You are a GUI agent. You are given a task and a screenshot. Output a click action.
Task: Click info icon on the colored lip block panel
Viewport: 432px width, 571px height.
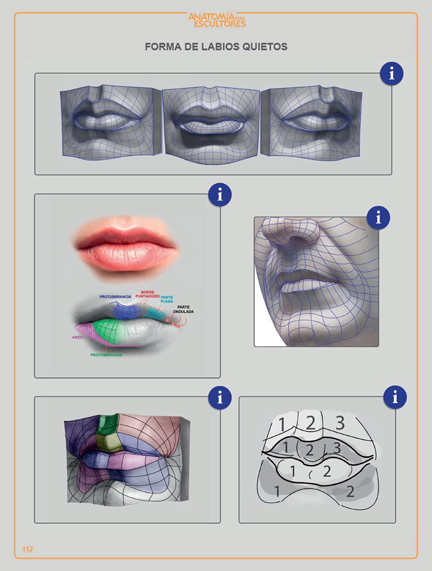(220, 397)
